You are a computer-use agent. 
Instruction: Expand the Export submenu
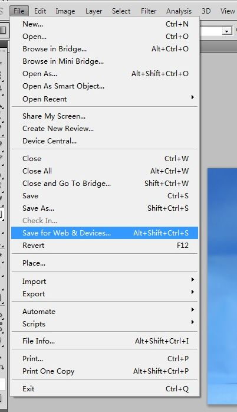[104, 294]
